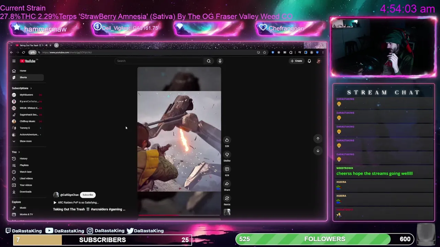
Task: Go to the next short with the down arrow
Action: pos(318,151)
